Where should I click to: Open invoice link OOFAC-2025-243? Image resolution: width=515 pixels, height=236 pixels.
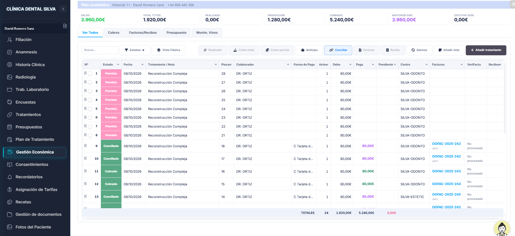pyautogui.click(x=446, y=171)
